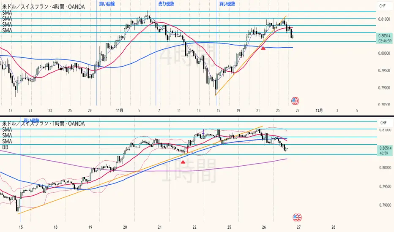Click date 18 on the 1時間 time axis

[x=55, y=227]
